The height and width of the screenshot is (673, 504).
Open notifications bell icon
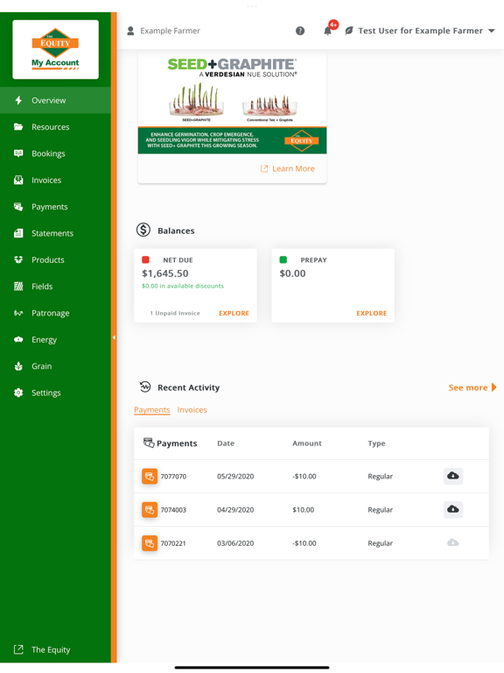(327, 31)
